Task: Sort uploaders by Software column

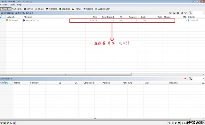Action: [x=37, y=83]
